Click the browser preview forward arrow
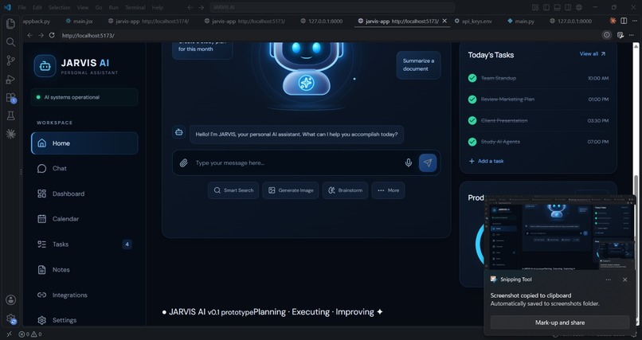 click(41, 36)
